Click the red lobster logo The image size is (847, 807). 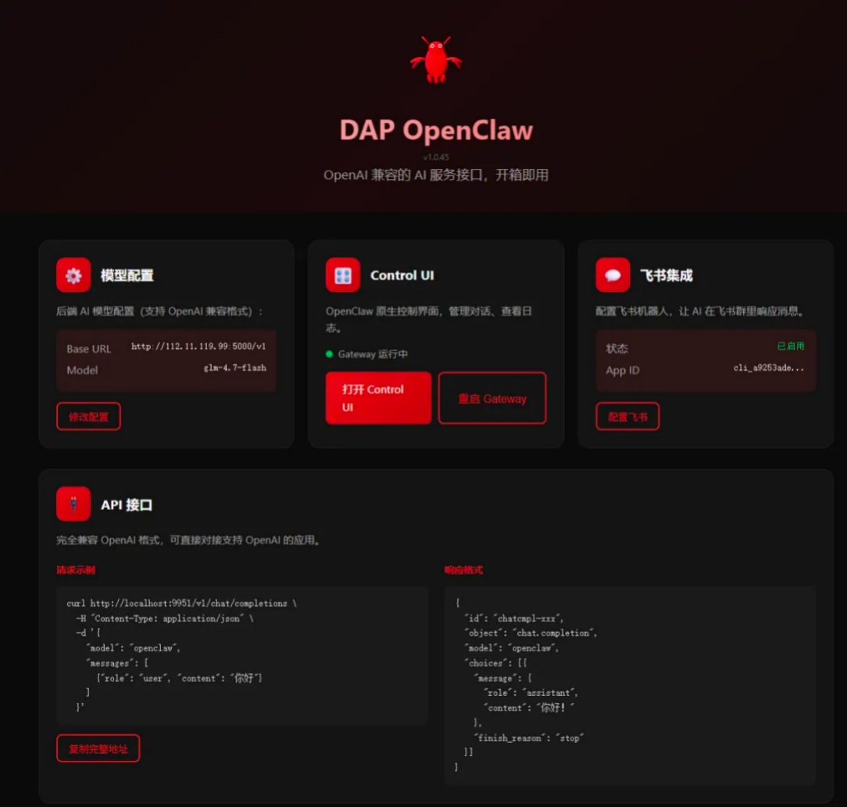(435, 60)
